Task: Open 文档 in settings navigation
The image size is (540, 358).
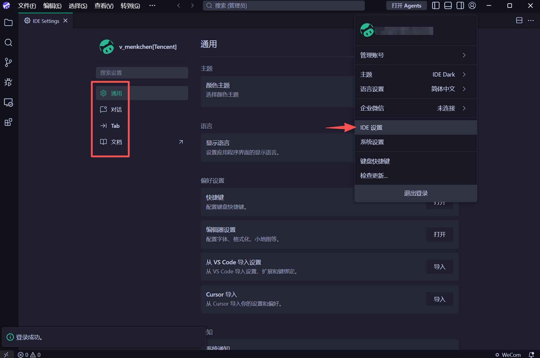Action: 142,142
